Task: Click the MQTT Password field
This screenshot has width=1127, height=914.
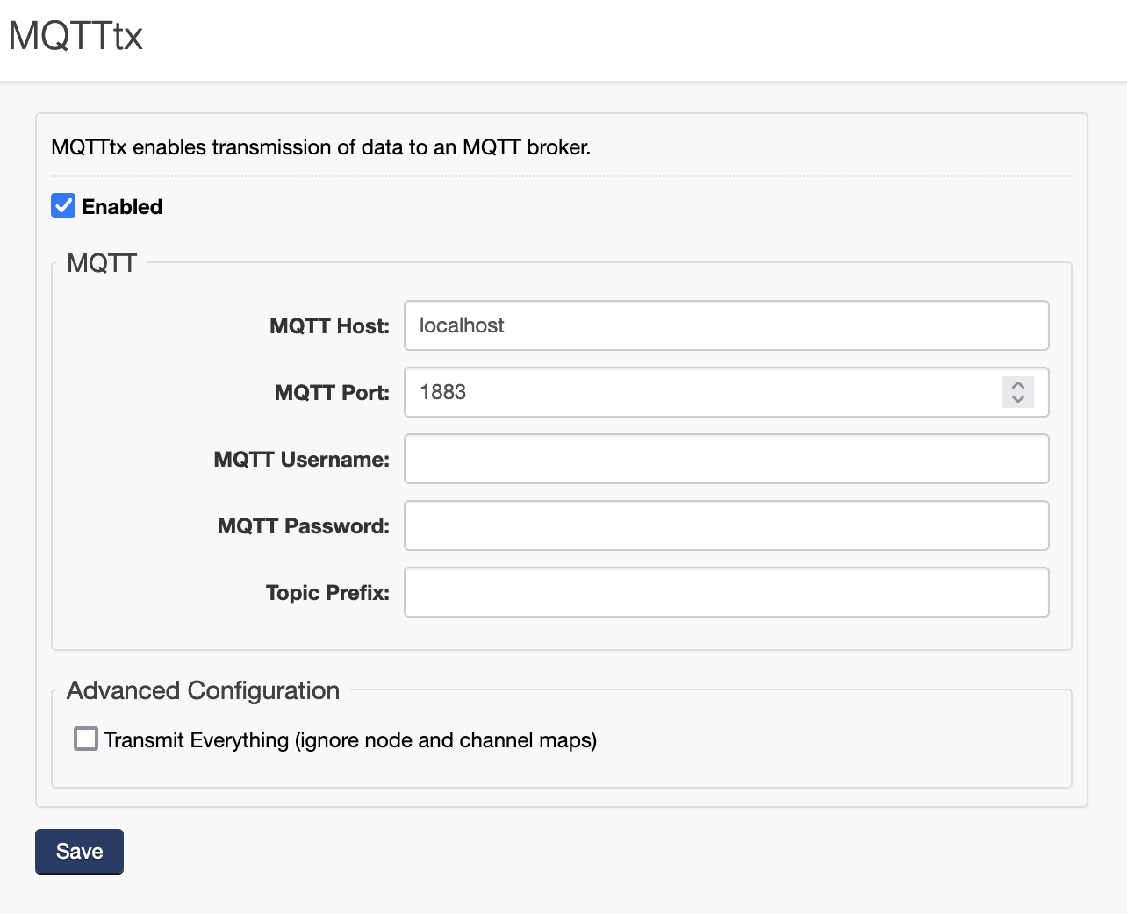Action: [726, 525]
